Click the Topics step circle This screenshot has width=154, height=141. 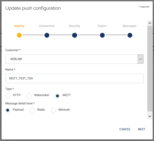point(102,35)
